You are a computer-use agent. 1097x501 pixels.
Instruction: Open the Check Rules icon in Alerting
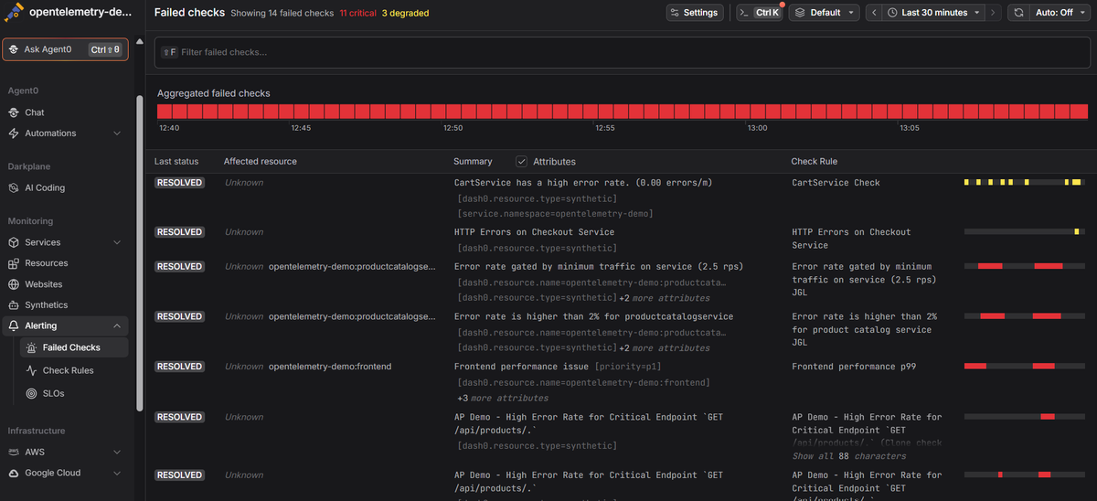[x=32, y=370]
